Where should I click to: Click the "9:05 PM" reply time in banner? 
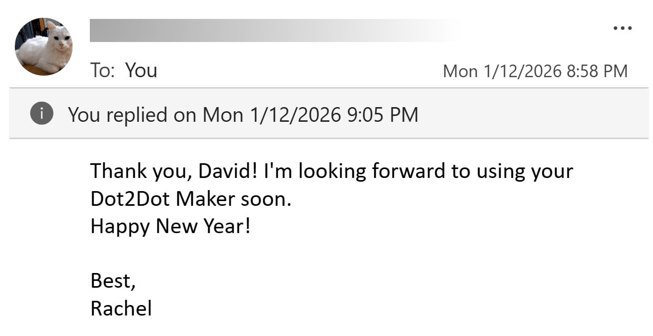(x=382, y=114)
